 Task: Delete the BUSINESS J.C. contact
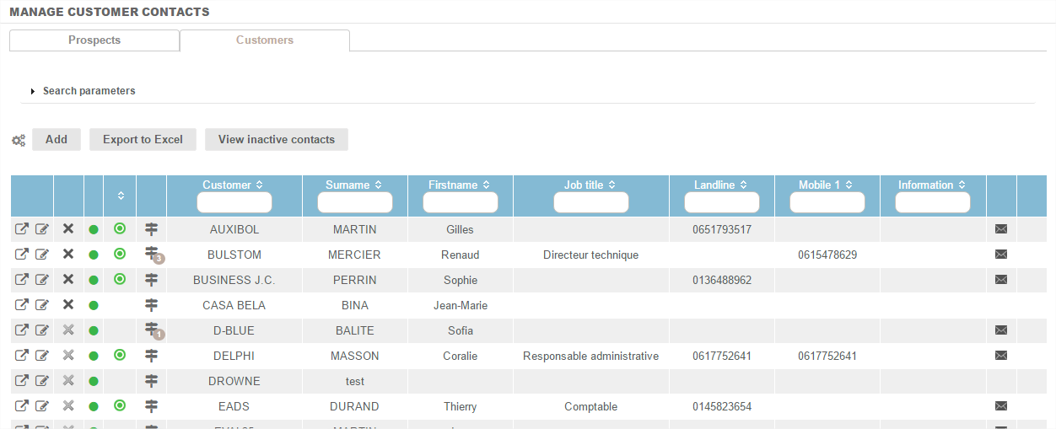pyautogui.click(x=68, y=280)
